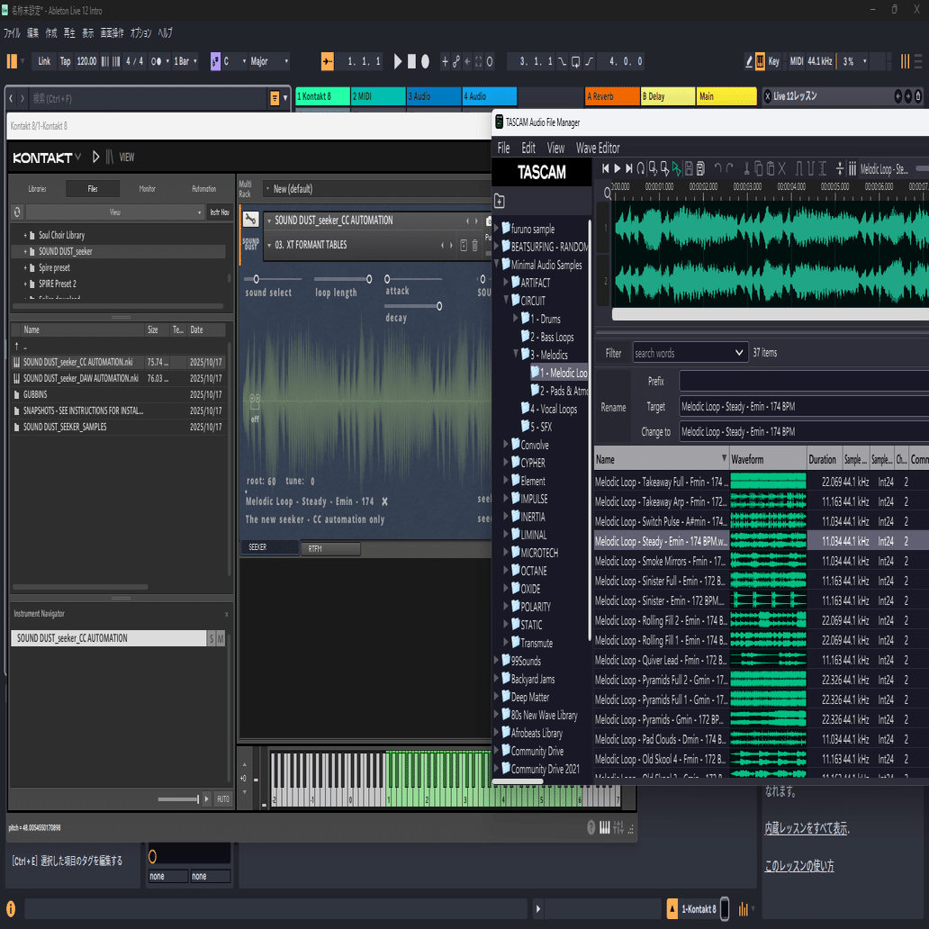Adjust the loop length slider
The image size is (929, 929).
point(368,279)
